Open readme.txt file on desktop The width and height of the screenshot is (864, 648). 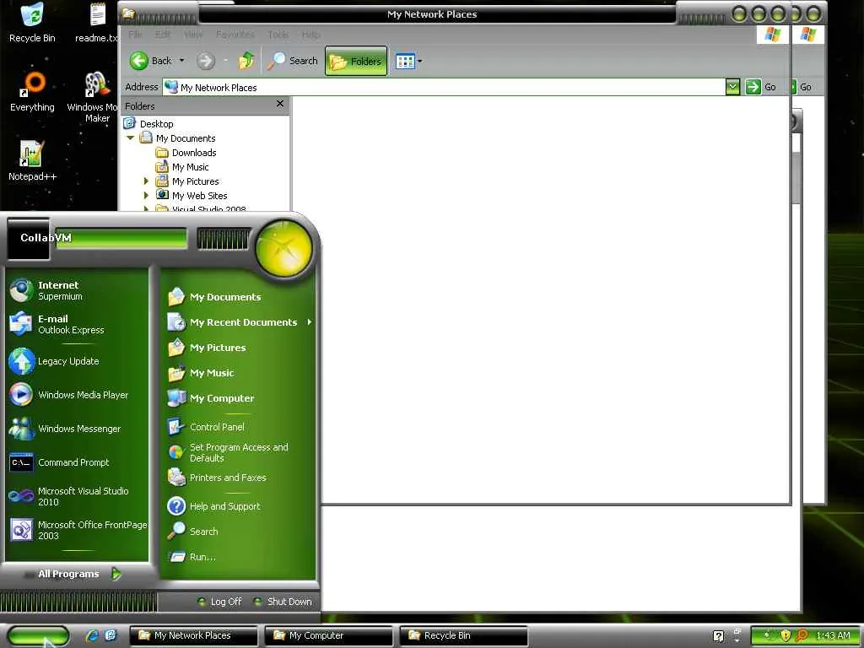point(97,22)
